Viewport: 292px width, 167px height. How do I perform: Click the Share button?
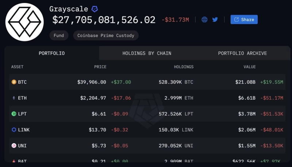point(244,20)
